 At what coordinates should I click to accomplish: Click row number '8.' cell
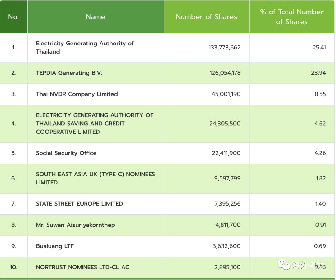pos(13,225)
